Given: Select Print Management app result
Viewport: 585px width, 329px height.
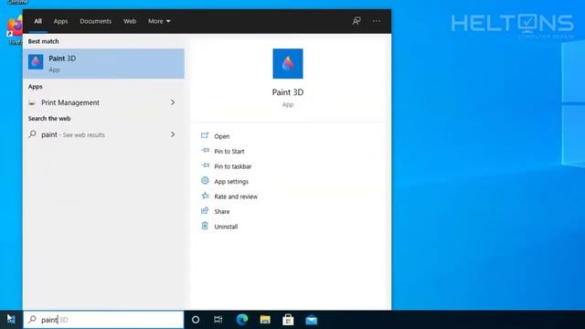Looking at the screenshot, I should 103,102.
